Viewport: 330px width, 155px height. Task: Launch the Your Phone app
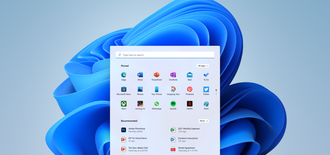pyautogui.click(x=157, y=91)
